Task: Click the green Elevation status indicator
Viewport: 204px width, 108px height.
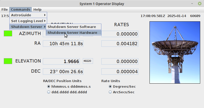Action: 8,61
